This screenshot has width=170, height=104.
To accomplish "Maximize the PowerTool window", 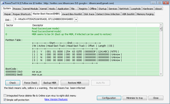I will 159,3.
